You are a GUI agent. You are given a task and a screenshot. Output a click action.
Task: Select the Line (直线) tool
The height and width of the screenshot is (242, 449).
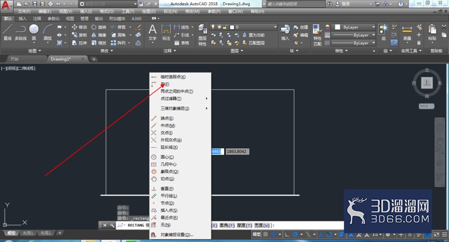[7, 32]
